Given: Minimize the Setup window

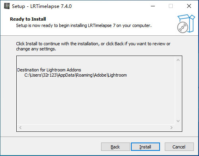Looking at the screenshot, I should click(153, 6).
